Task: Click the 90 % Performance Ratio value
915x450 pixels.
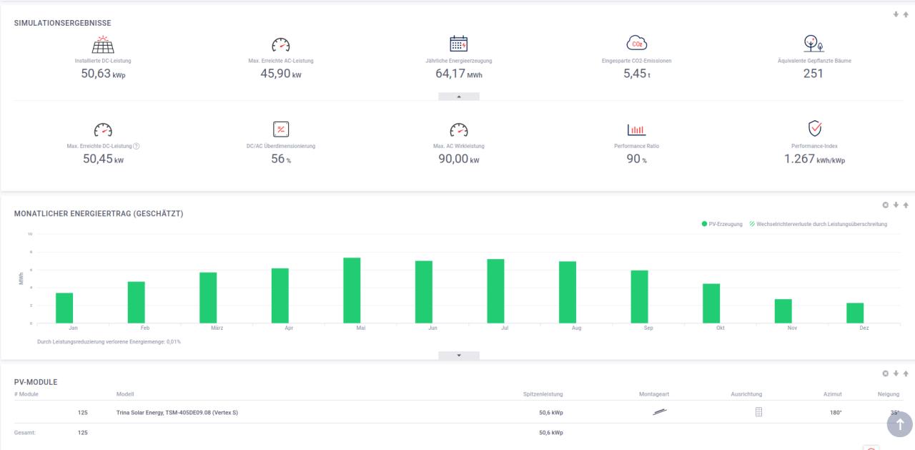Action: pos(636,159)
